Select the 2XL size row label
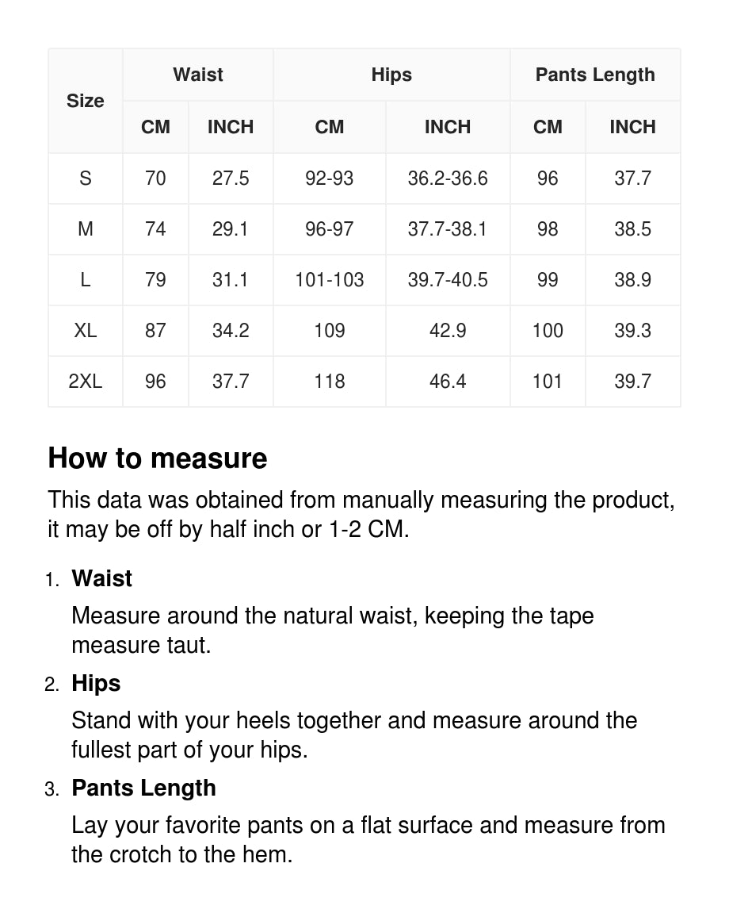Viewport: 729px width, 917px height. (x=86, y=382)
